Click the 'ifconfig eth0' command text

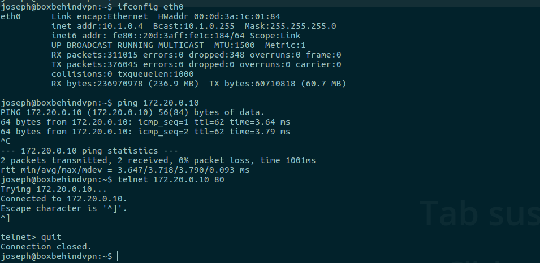point(150,7)
